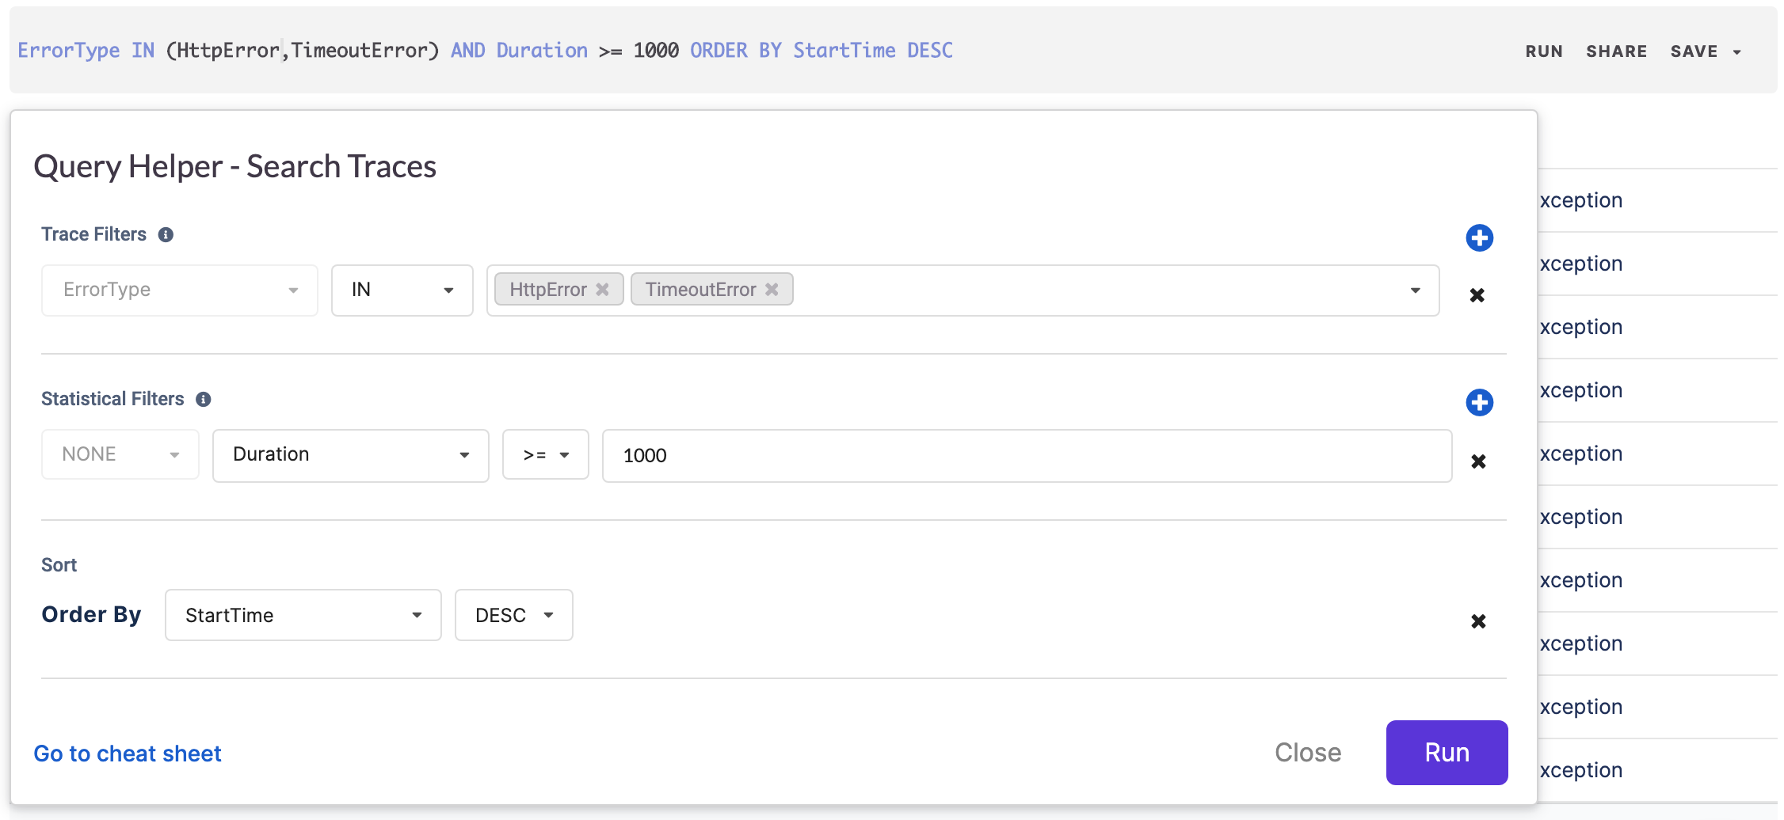The image size is (1784, 820).
Task: Switch the DESC sort direction
Action: (x=513, y=615)
